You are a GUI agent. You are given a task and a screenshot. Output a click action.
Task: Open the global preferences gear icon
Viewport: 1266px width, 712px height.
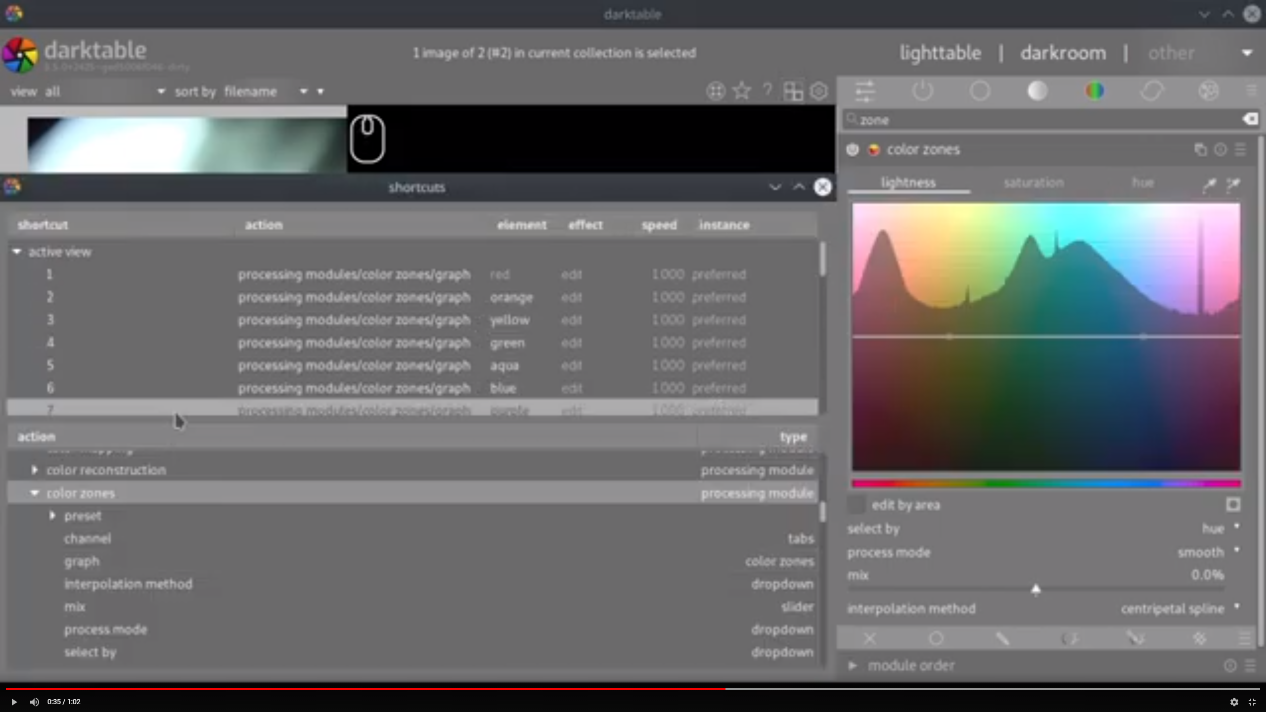(819, 91)
